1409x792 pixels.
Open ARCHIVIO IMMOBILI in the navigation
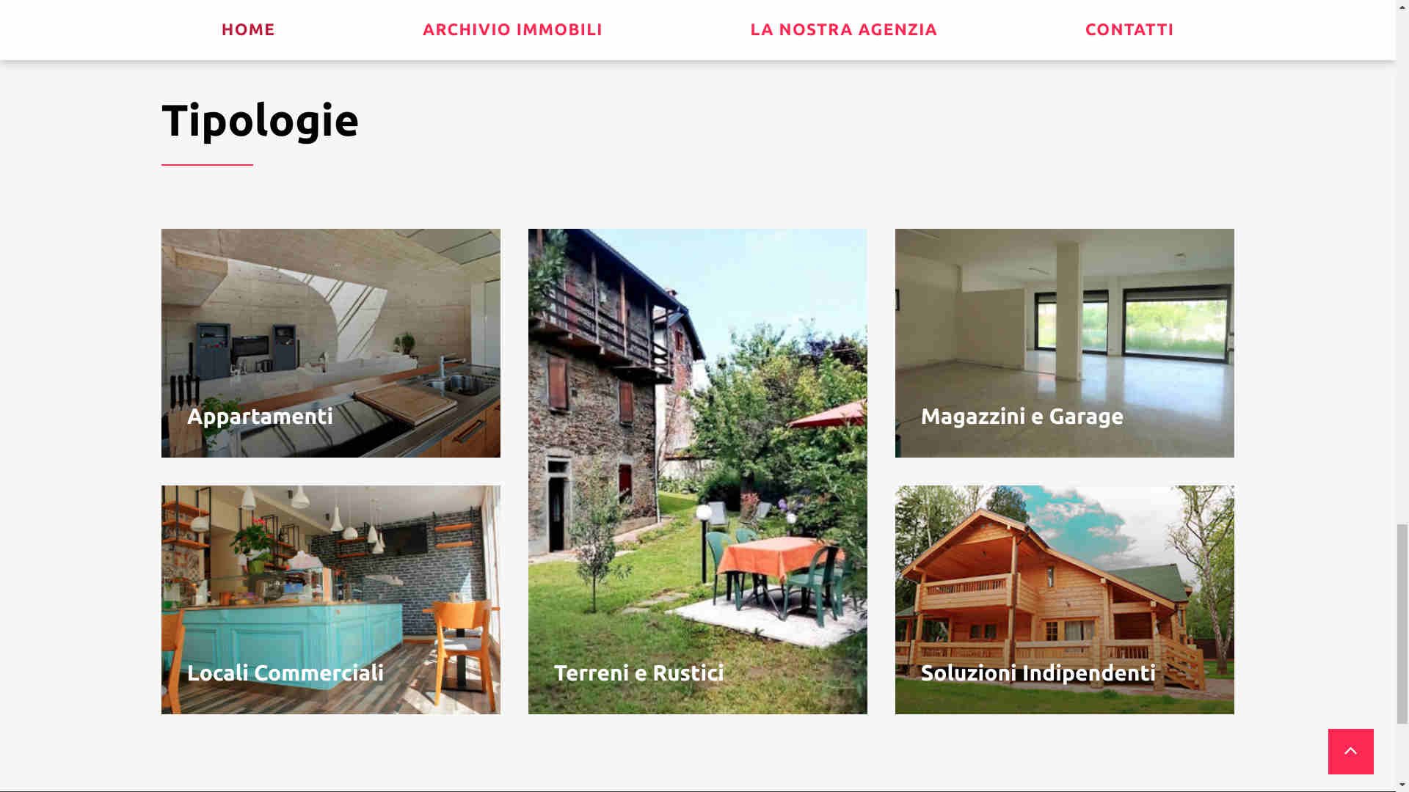pos(512,29)
